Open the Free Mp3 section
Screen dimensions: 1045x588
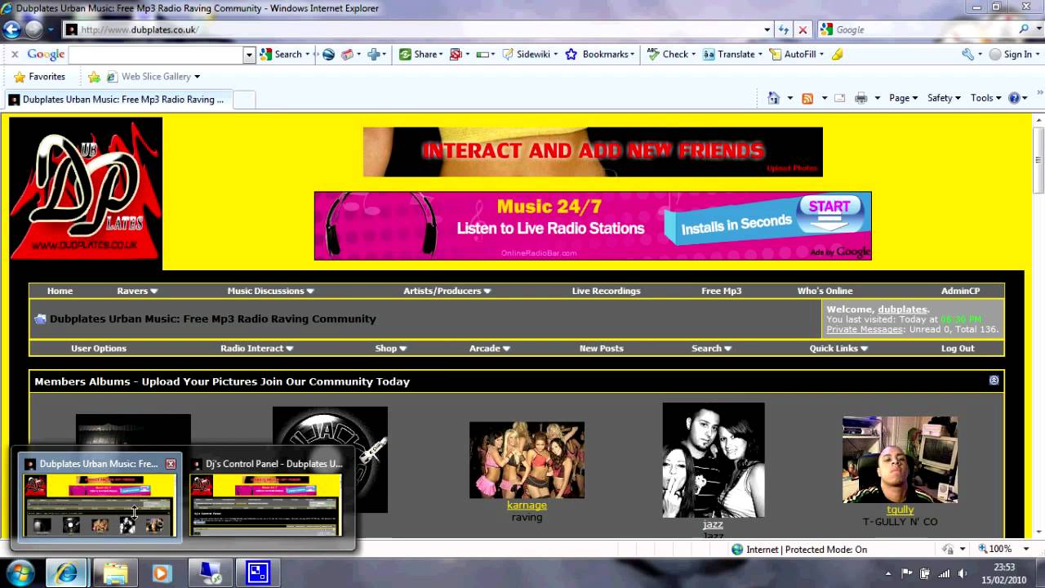(722, 291)
